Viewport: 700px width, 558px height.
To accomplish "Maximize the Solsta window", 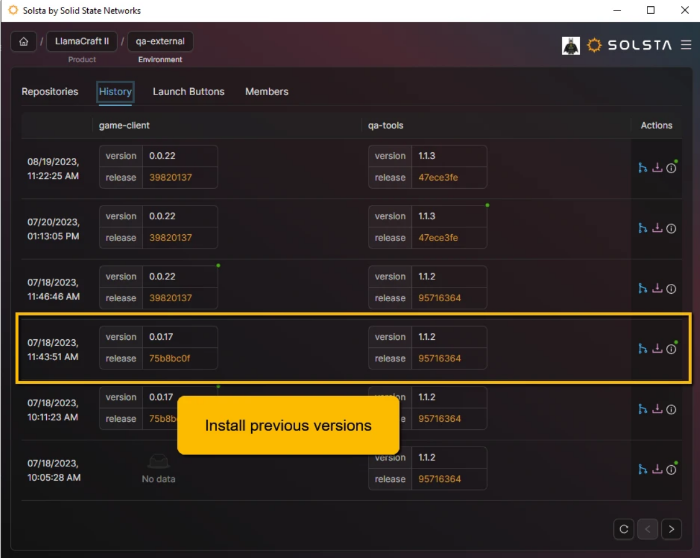I will click(651, 10).
